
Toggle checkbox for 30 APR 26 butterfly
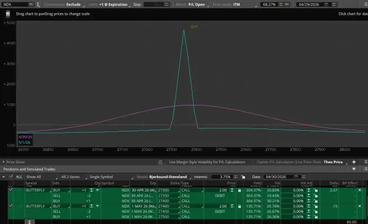[11, 190]
